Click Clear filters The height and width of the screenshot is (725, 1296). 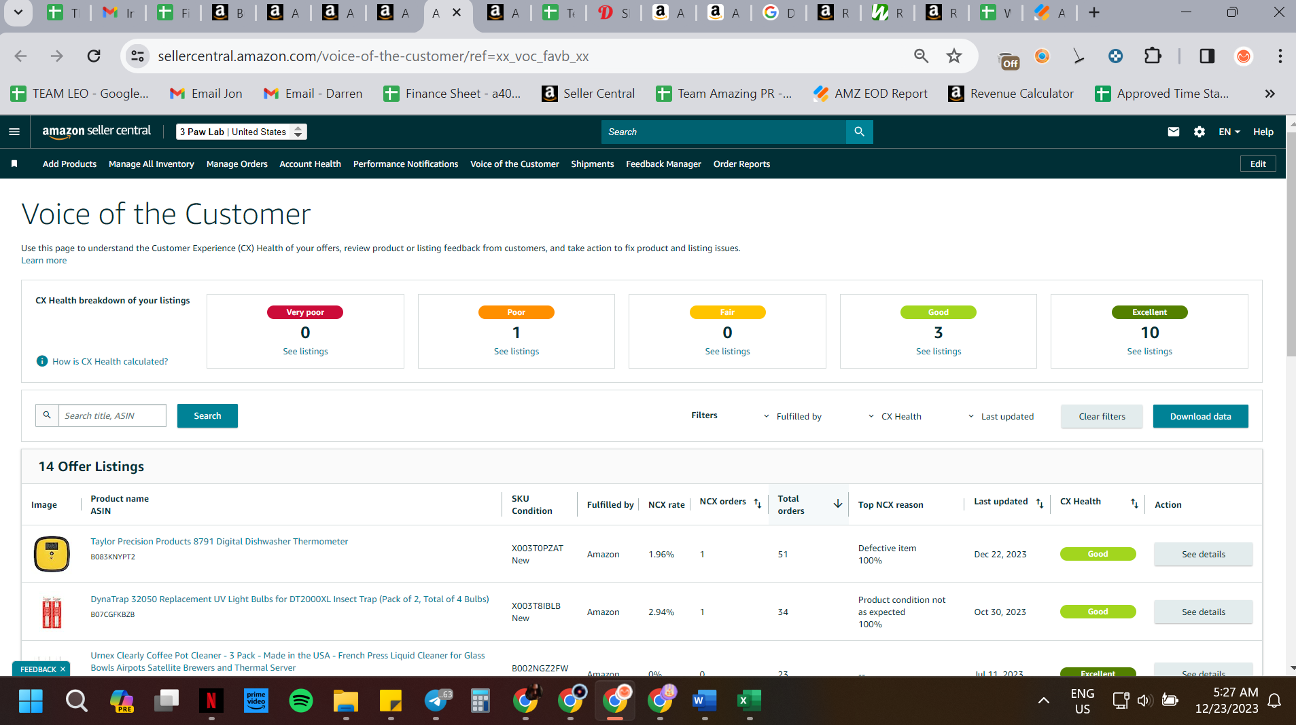[1102, 416]
